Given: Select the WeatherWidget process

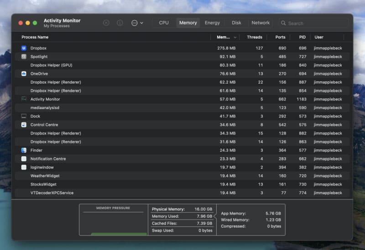Looking at the screenshot, I should tap(182, 176).
